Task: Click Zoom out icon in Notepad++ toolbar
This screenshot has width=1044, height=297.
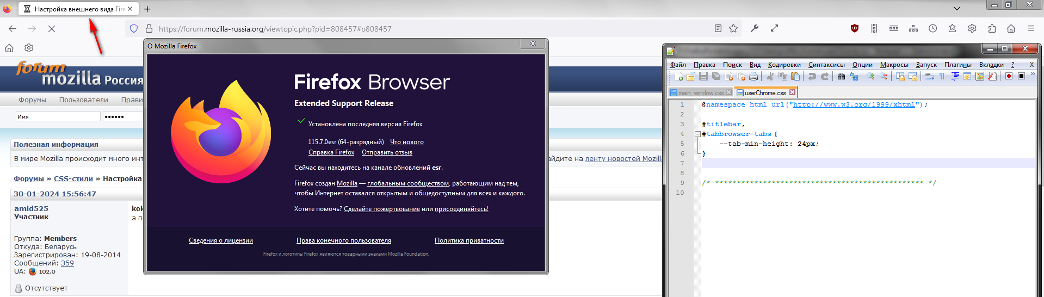Action: 884,76
